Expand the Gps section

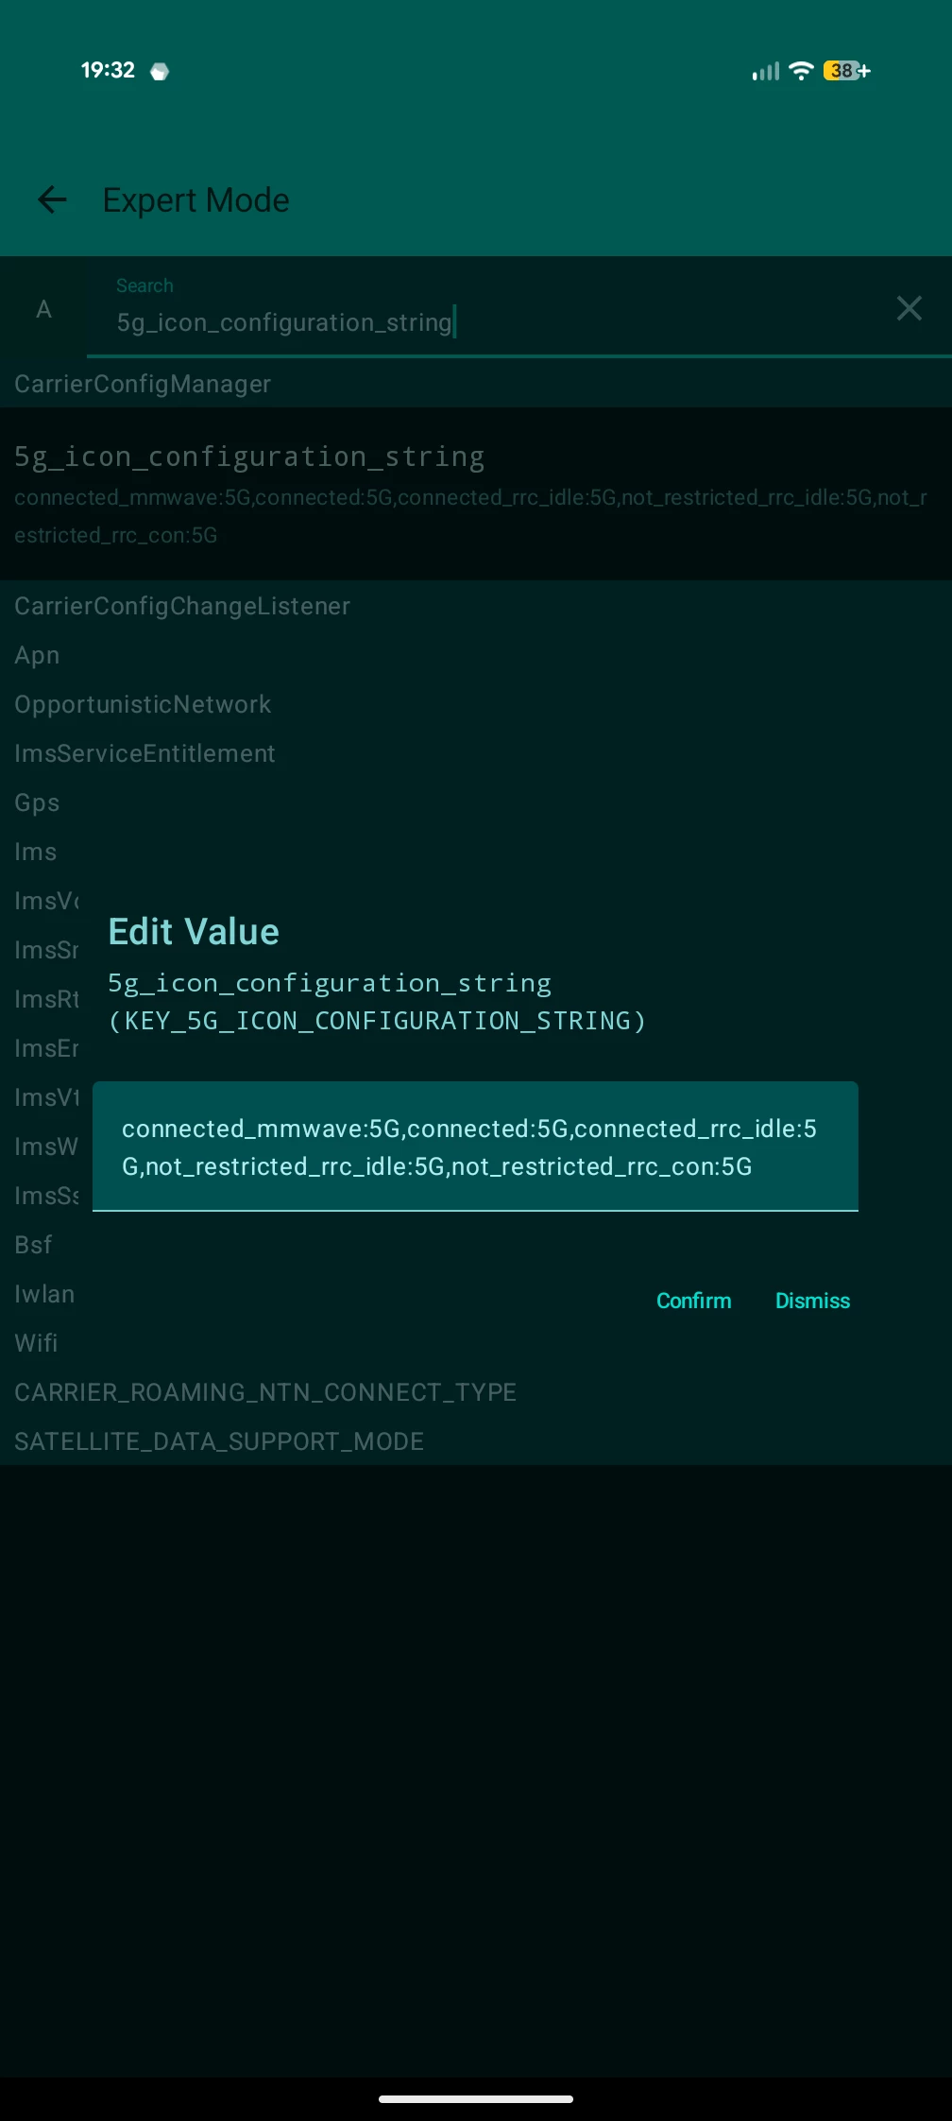click(37, 802)
